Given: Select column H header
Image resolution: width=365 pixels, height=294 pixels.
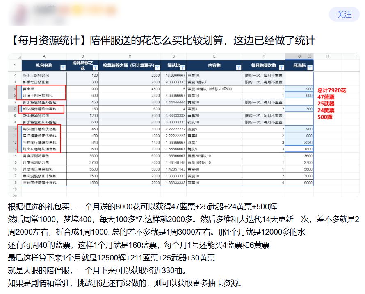Looking at the screenshot, I should point(328,56).
